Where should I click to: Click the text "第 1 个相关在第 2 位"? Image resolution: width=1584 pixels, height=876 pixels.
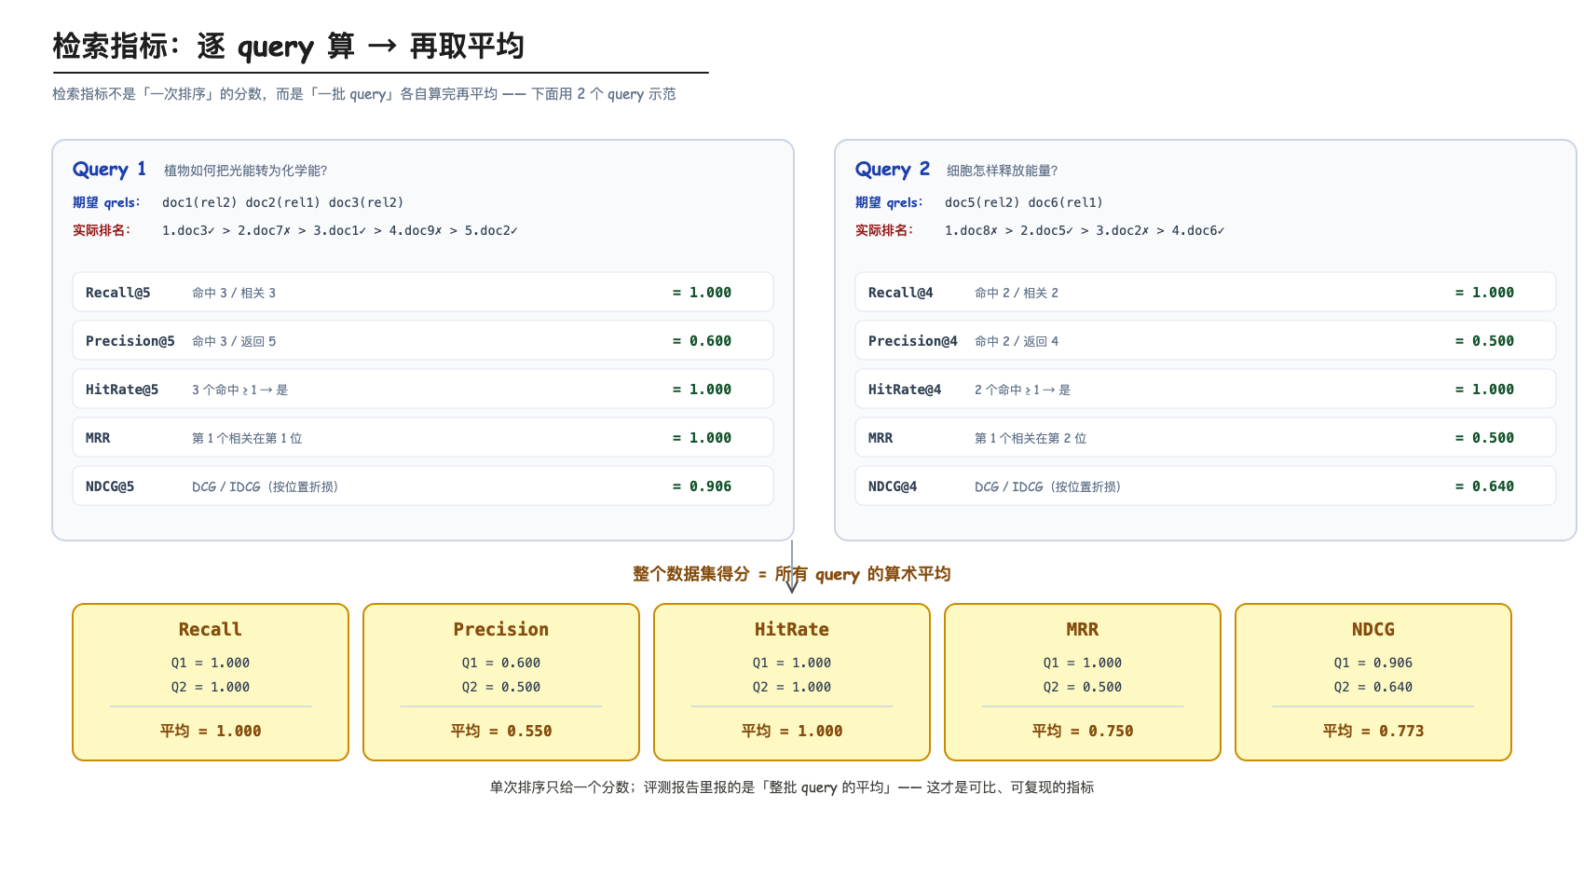pos(1031,438)
